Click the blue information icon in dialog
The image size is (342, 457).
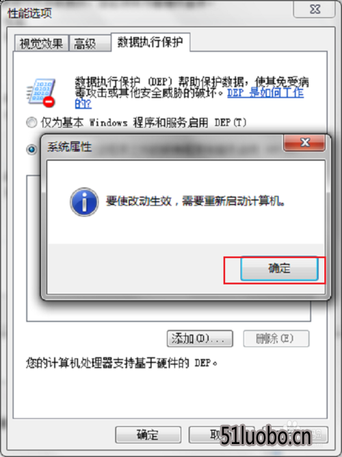[84, 202]
